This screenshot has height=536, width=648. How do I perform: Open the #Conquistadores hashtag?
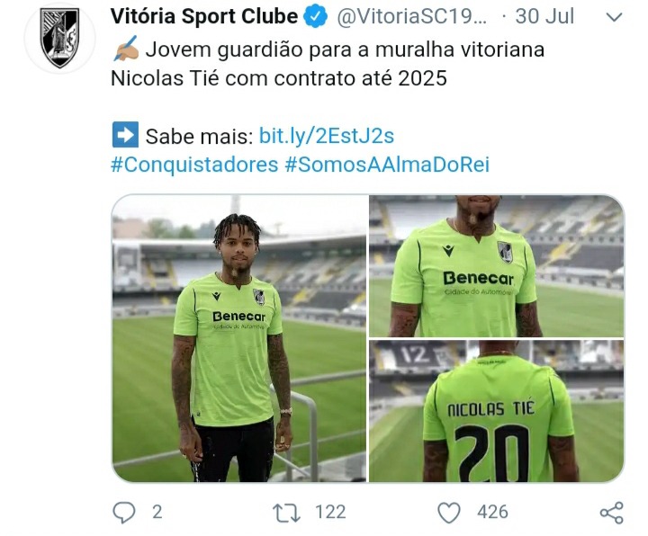click(194, 165)
